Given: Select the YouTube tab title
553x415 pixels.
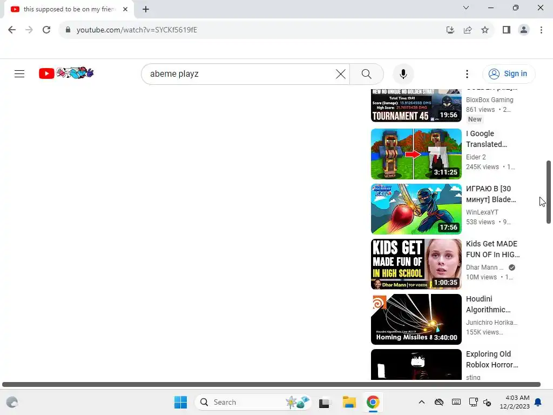Looking at the screenshot, I should click(70, 9).
